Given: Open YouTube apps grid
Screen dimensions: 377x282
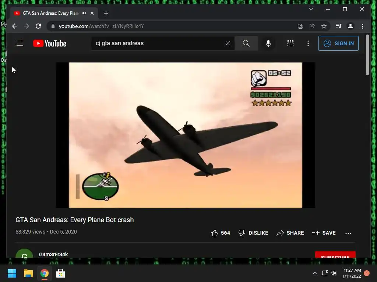Looking at the screenshot, I should coord(290,43).
